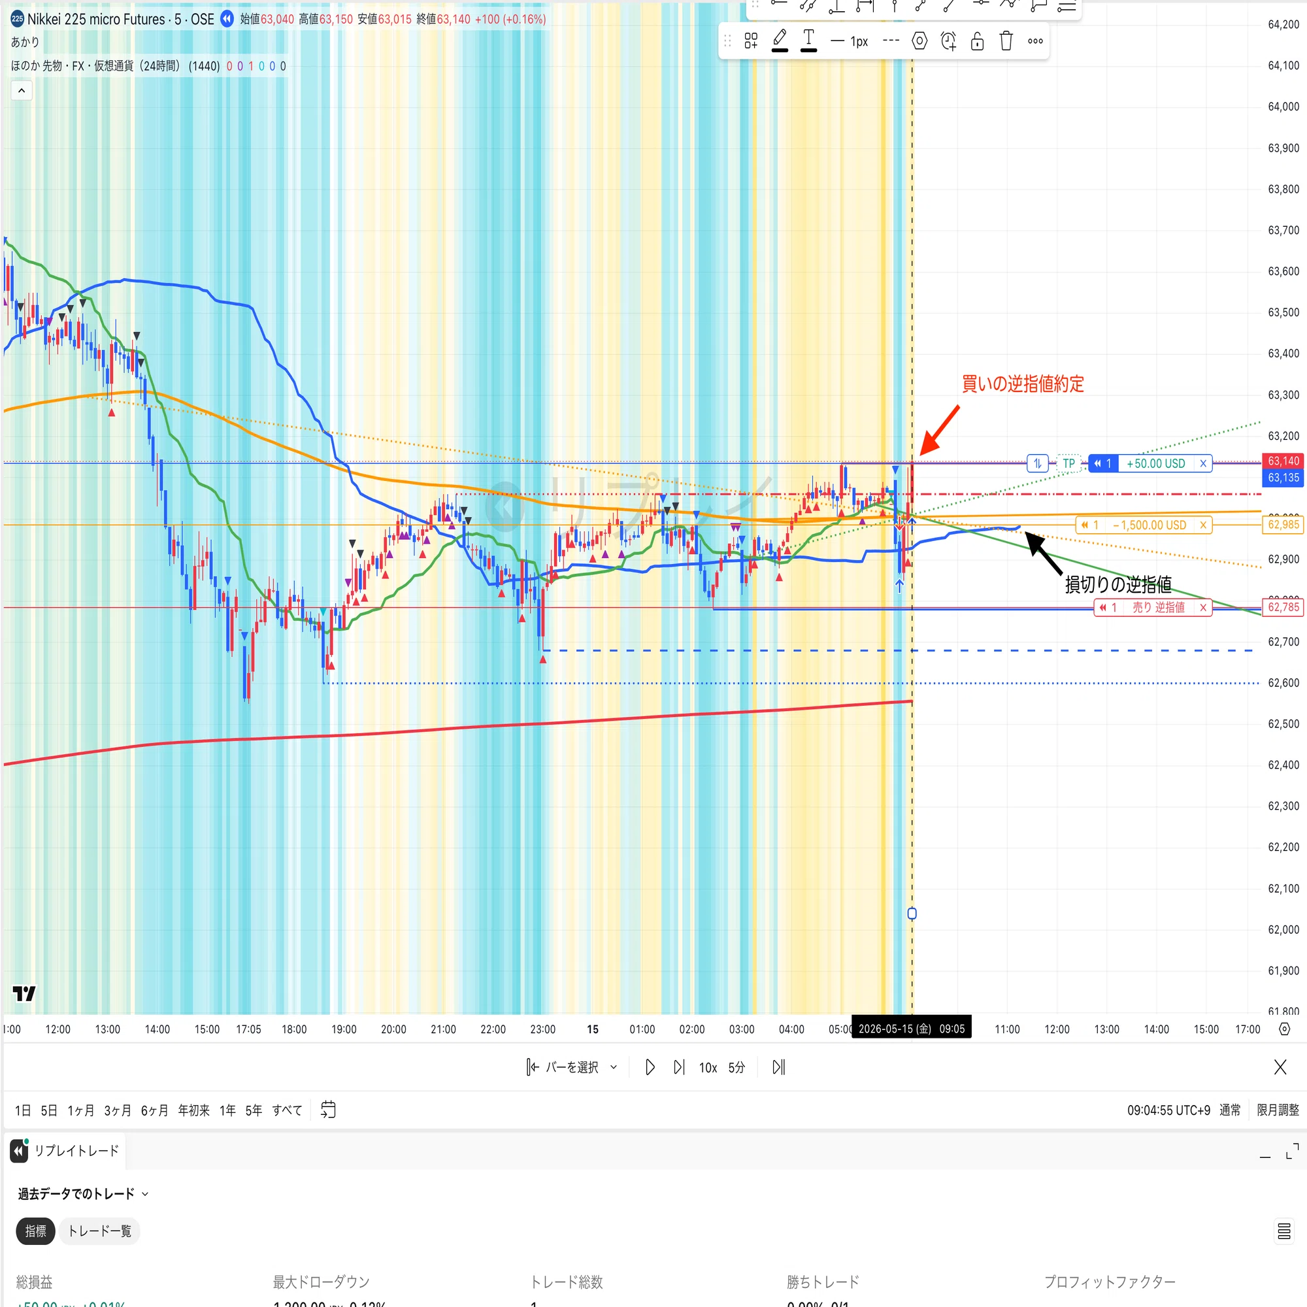
Task: Open the 10x replay speed selector
Action: coord(708,1068)
